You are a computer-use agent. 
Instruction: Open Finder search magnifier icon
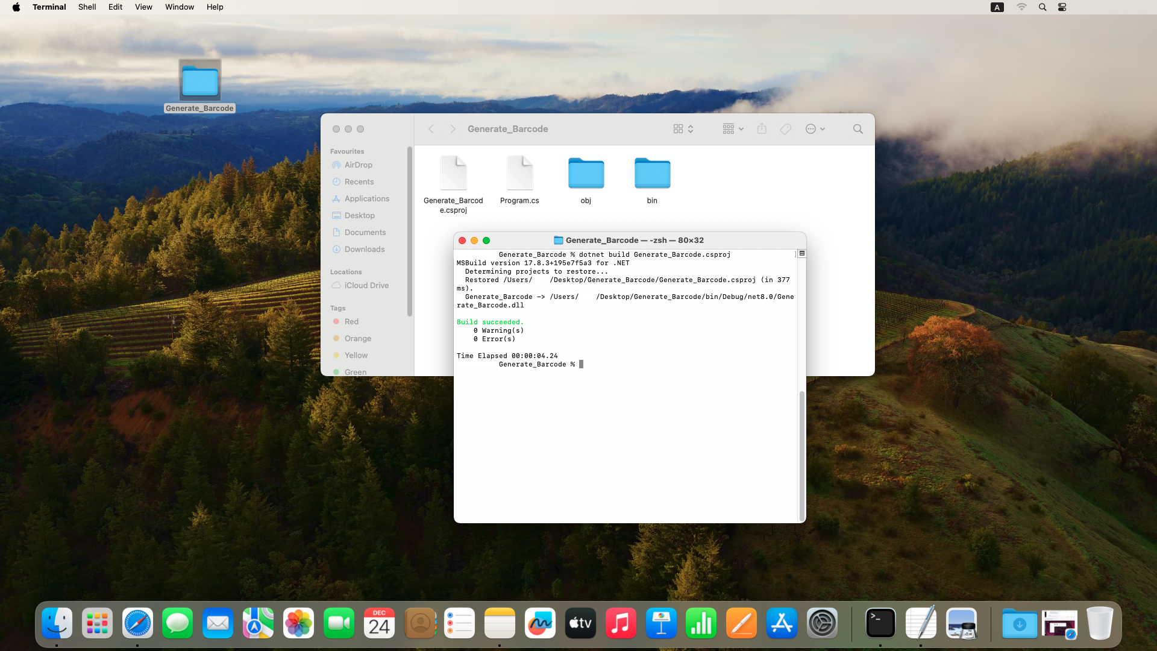[858, 129]
